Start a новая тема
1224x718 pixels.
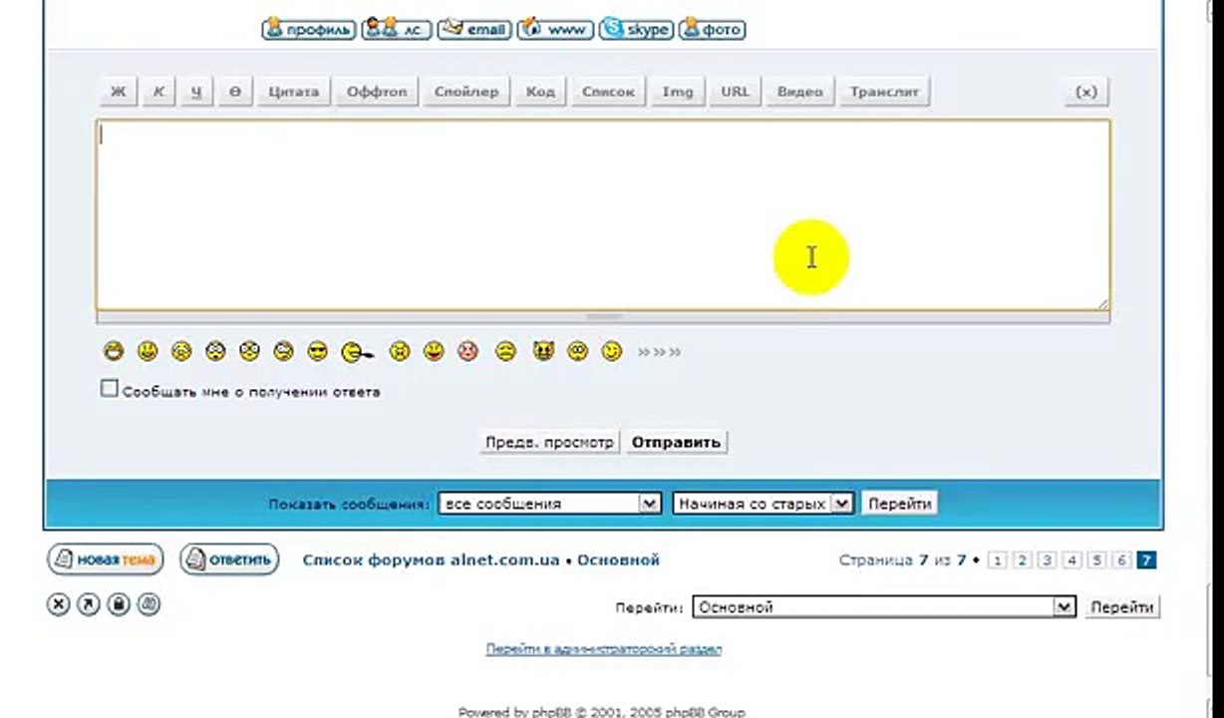[x=105, y=559]
